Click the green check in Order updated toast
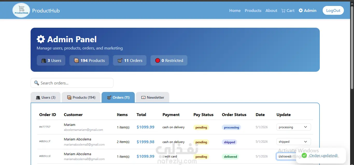The width and height of the screenshot is (354, 165). click(x=304, y=155)
